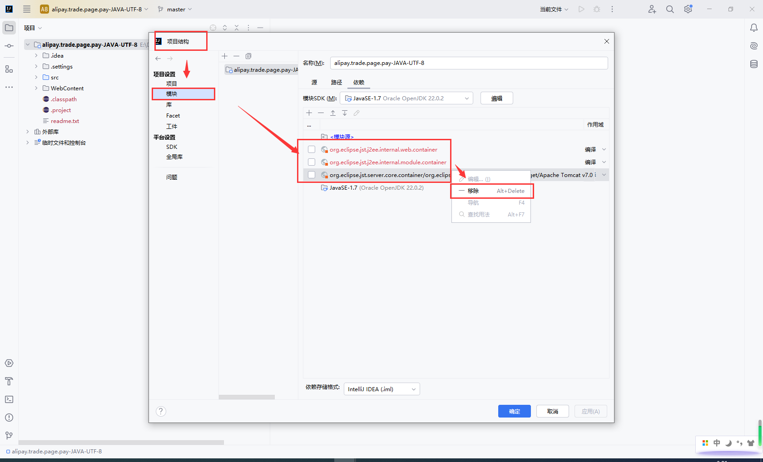Switch to 路径 tab
Image resolution: width=763 pixels, height=462 pixels.
point(337,82)
